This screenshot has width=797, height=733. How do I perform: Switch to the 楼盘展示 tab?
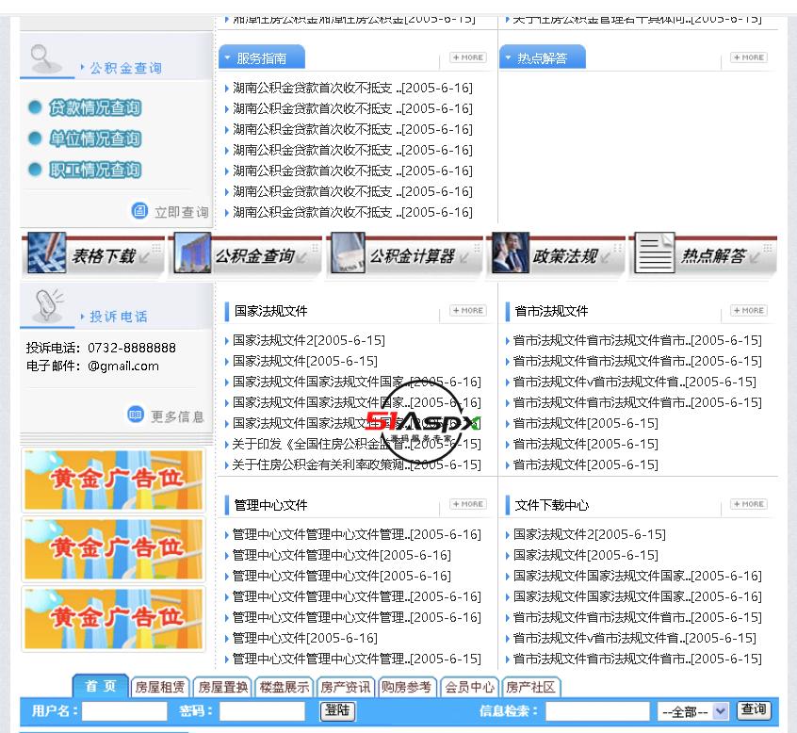285,687
